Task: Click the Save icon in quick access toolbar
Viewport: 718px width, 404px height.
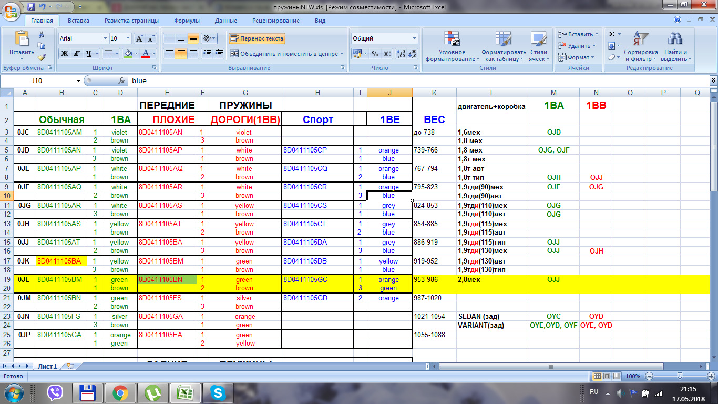Action: click(x=31, y=7)
